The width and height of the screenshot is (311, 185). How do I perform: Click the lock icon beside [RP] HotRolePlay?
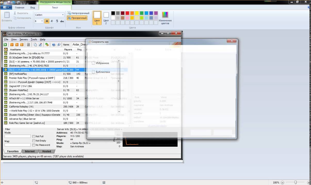click(6, 74)
